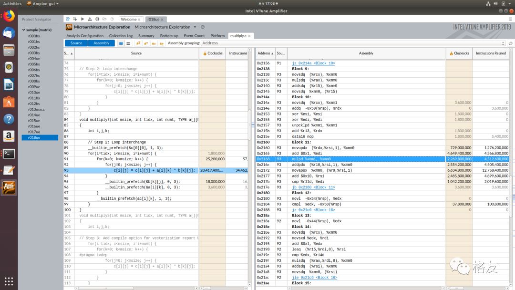Switch to the Summary tab
The height and width of the screenshot is (290, 515).
pyautogui.click(x=146, y=36)
